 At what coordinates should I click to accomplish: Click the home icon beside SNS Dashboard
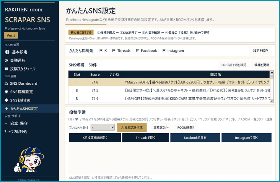(6, 83)
